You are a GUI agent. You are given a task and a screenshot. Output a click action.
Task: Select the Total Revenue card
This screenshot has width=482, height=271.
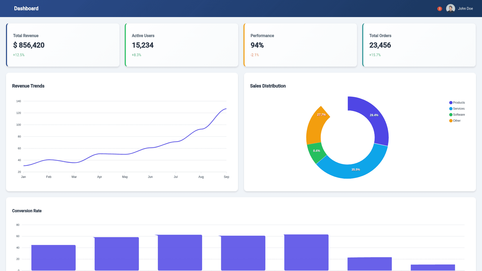pyautogui.click(x=63, y=45)
